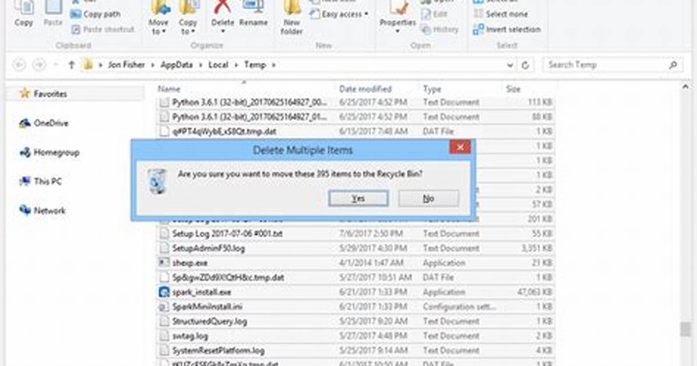Viewport: 697px width, 366px height.
Task: Expand the address bar history dropdown
Action: pyautogui.click(x=510, y=65)
